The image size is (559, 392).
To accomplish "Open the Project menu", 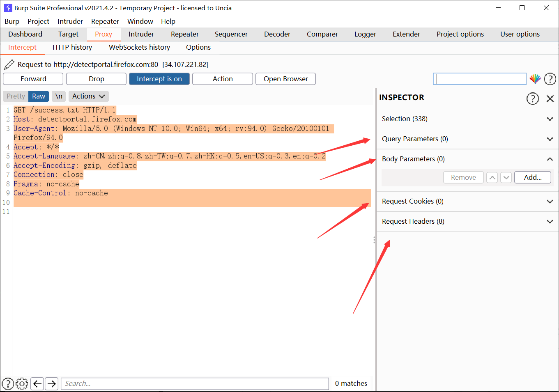I will click(x=38, y=21).
